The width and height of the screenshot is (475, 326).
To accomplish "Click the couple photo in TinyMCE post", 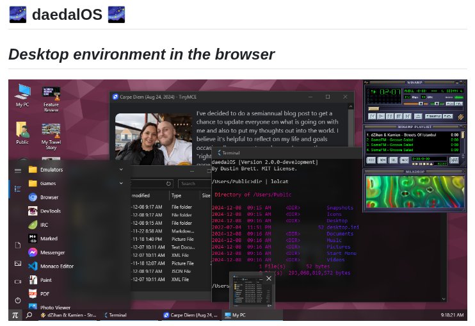I will click(x=154, y=140).
